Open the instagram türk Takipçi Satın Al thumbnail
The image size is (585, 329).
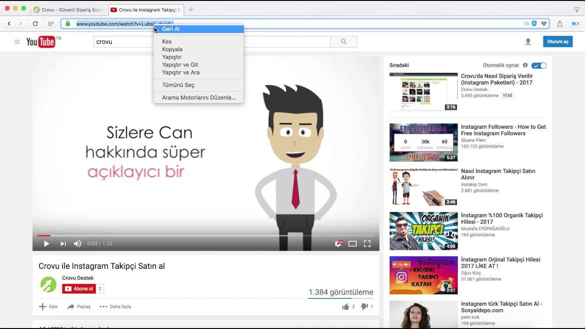[423, 314]
